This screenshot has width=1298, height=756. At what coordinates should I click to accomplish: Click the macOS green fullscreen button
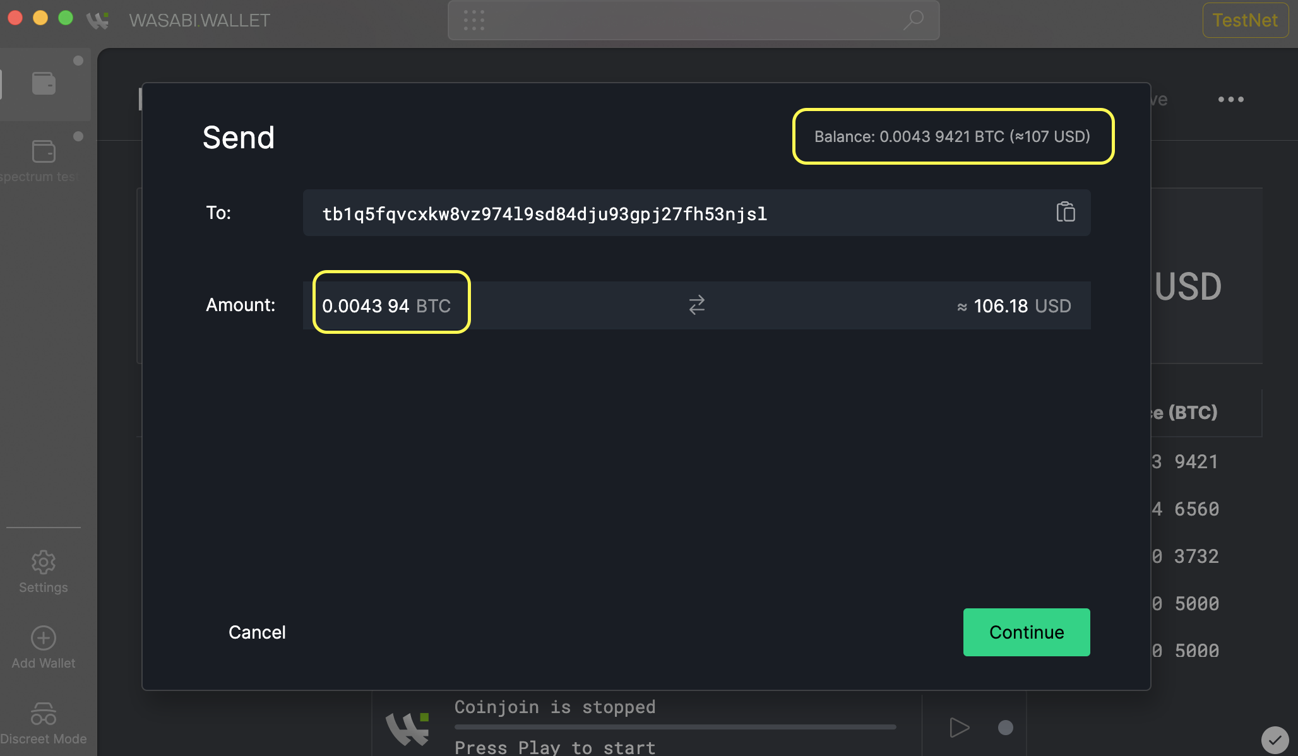66,18
